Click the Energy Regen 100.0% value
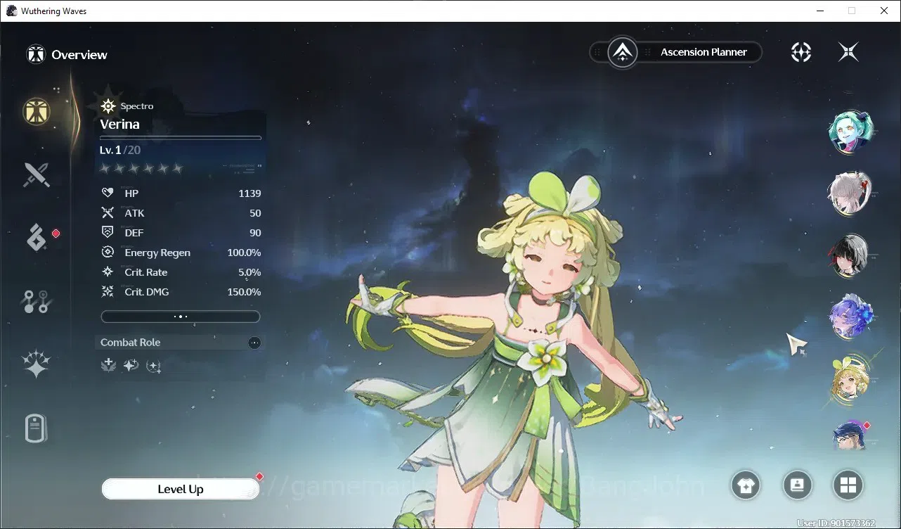901x529 pixels. [x=244, y=253]
